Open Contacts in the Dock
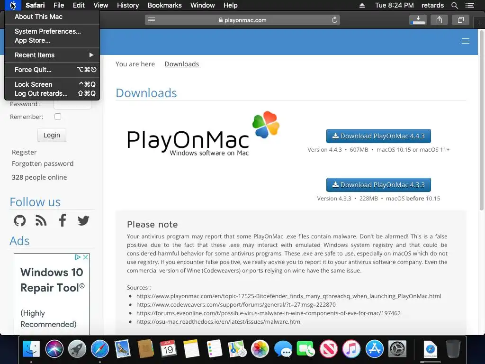This screenshot has height=364, width=485. pos(146,349)
